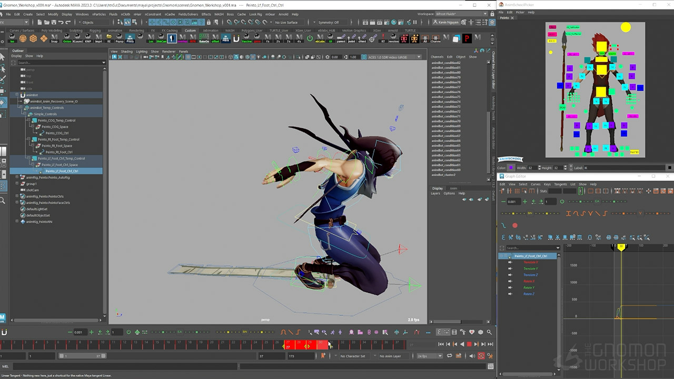The image size is (674, 379).
Task: Click the Snap shelf icon
Action: pyautogui.click(x=54, y=38)
